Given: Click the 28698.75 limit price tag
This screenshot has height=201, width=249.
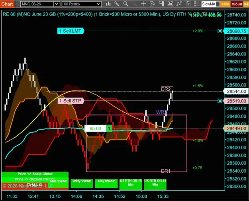Looking at the screenshot, I should coord(236,31).
